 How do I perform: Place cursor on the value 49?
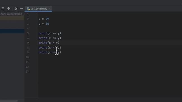coord(47,19)
